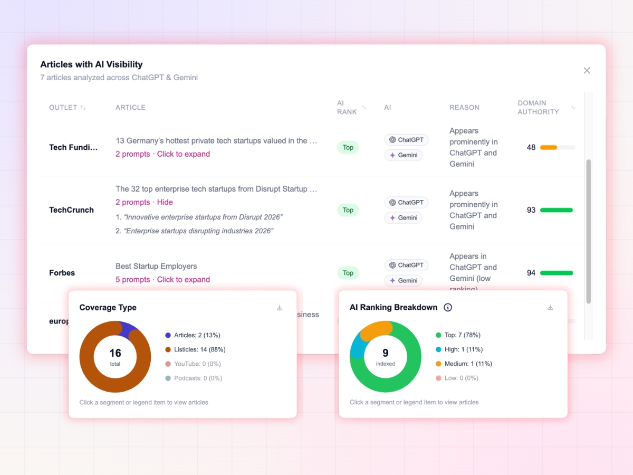Click the TechCrunch outlet name
This screenshot has width=633, height=475.
tap(71, 210)
